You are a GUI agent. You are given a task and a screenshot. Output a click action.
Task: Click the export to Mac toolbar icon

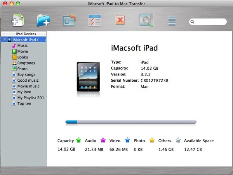coord(69,20)
